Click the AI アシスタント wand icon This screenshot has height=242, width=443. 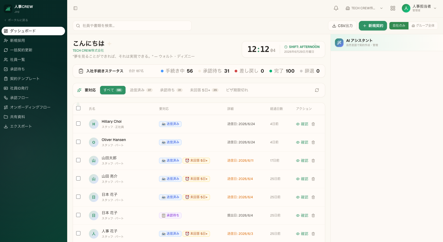[339, 43]
